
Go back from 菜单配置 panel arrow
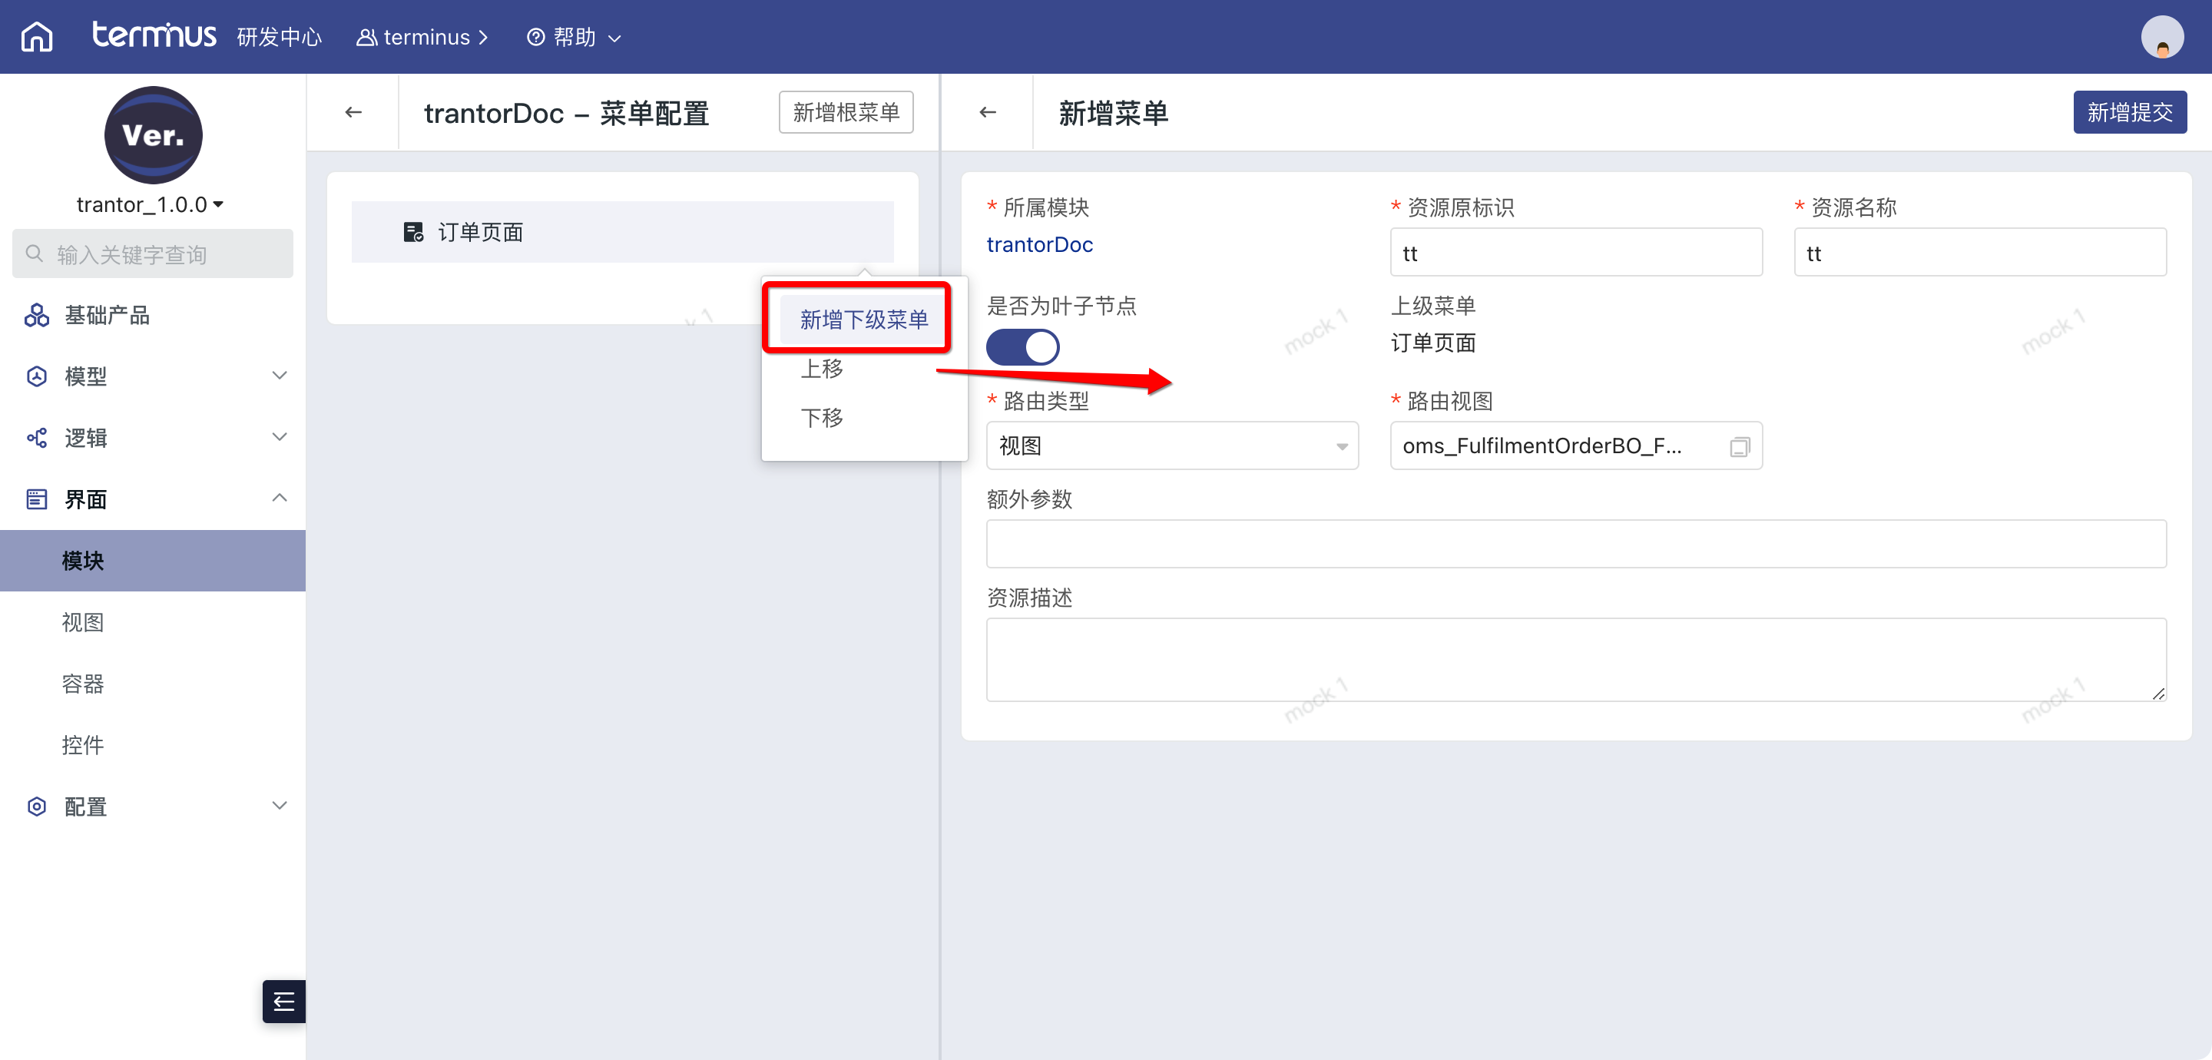(353, 112)
